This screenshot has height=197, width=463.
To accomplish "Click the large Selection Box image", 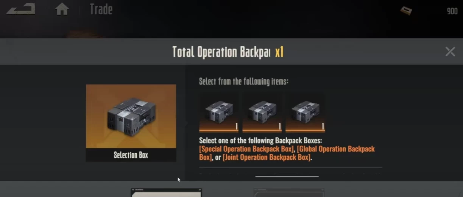I will coord(131,116).
